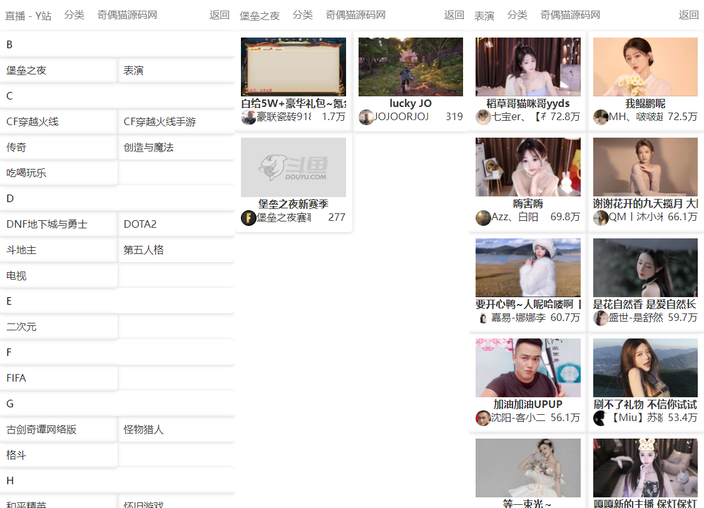Click 返回 in the 表演 panel header

pos(689,15)
